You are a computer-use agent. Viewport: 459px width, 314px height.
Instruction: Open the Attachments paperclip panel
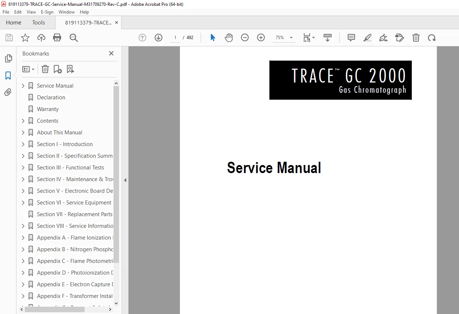point(8,92)
